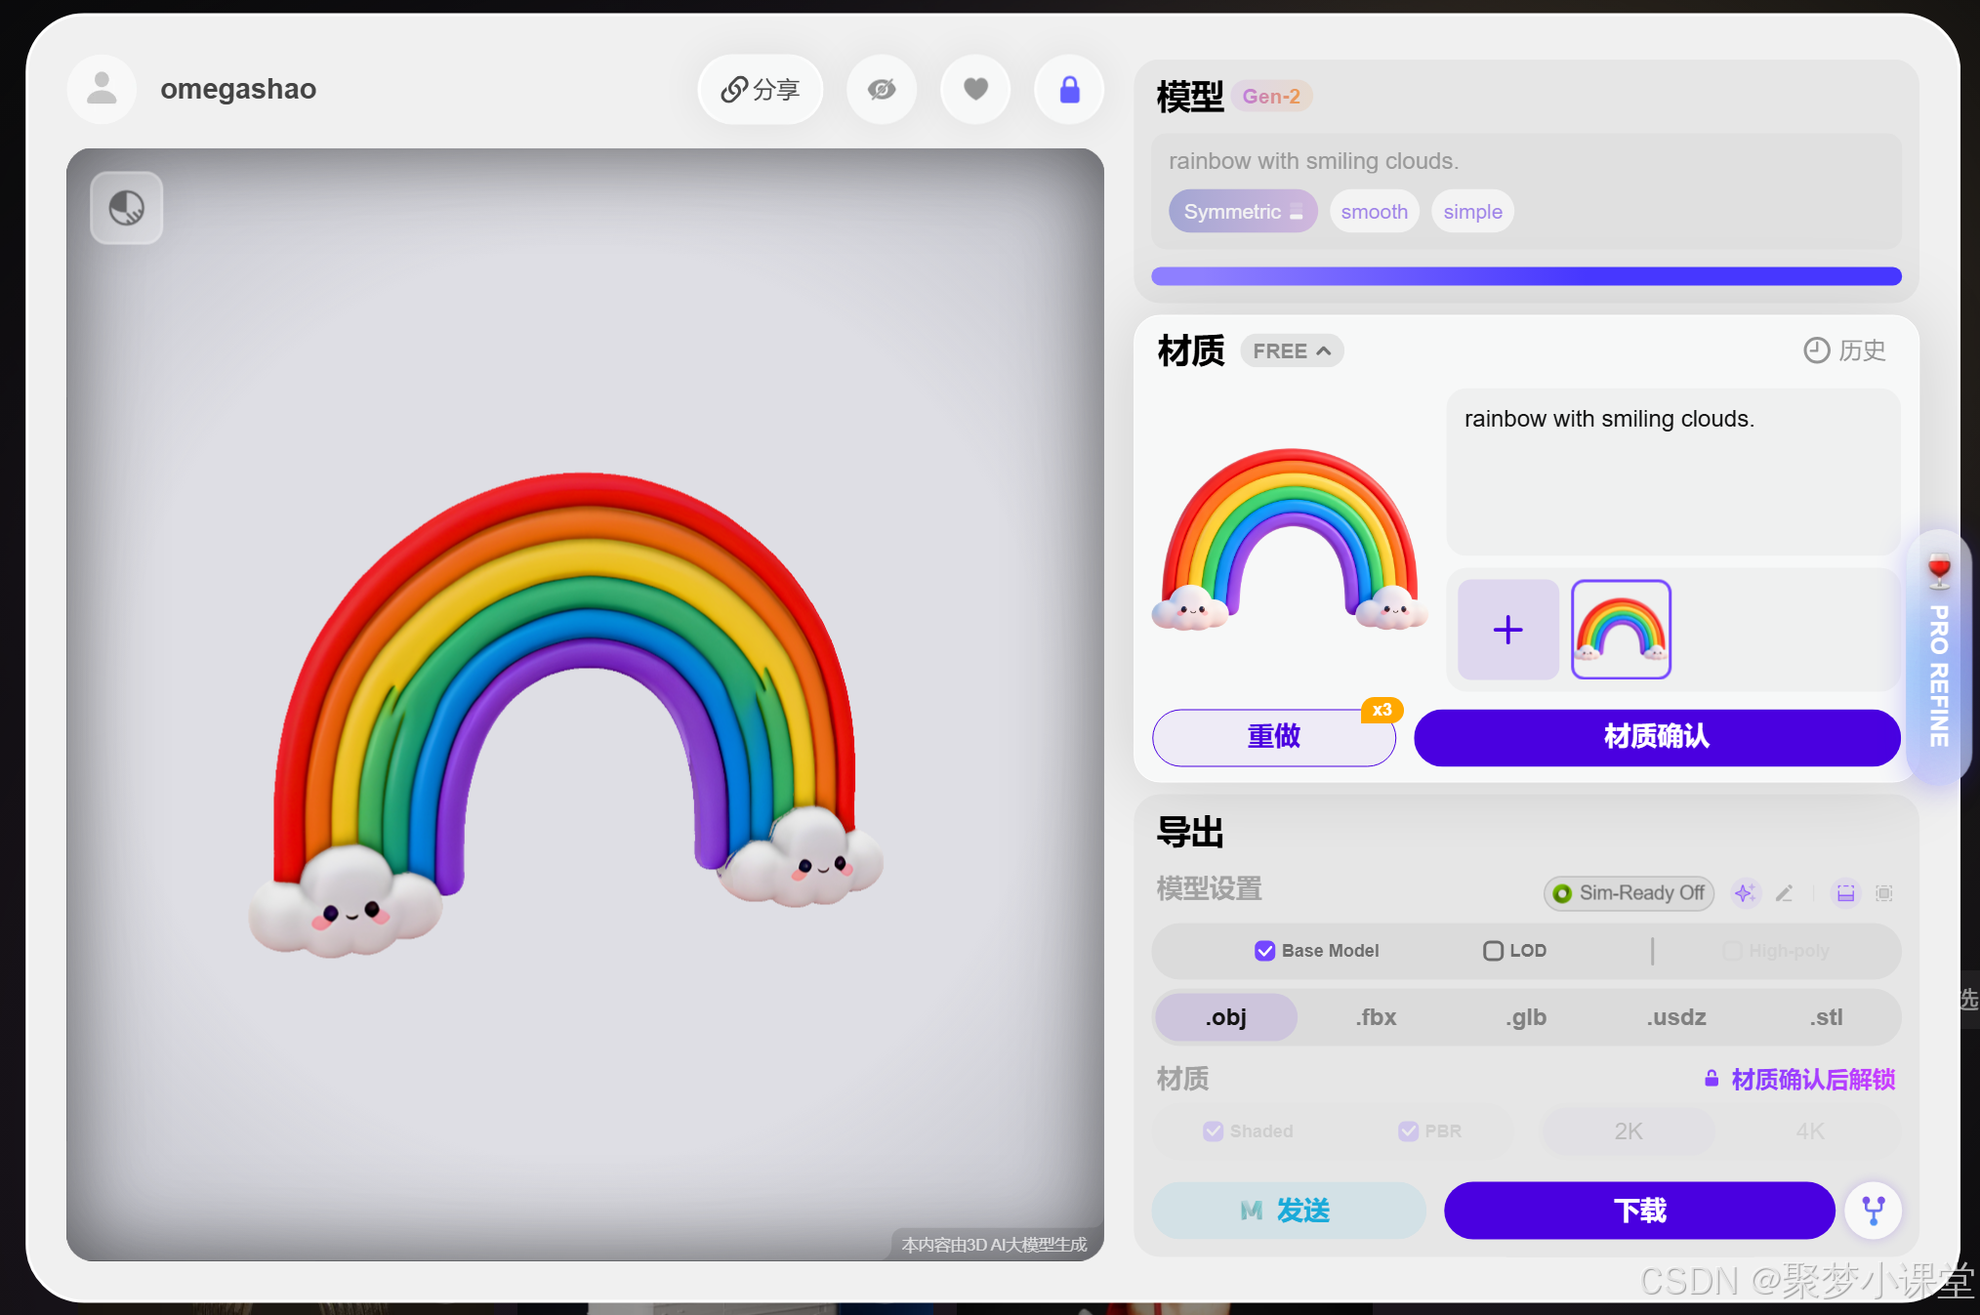Click the sparkle auto-settings icon
The width and height of the screenshot is (1980, 1315).
point(1744,893)
